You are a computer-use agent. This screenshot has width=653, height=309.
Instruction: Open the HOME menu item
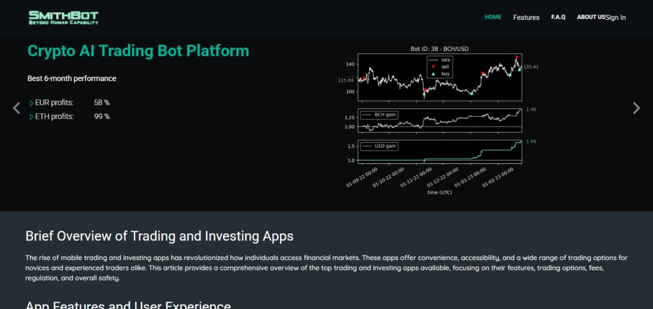click(493, 17)
